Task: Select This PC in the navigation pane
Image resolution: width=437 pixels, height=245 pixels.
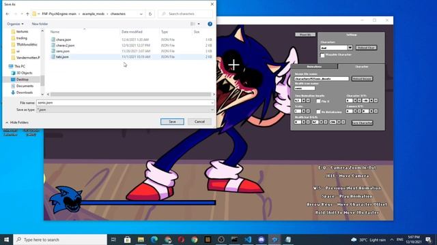Action: point(20,66)
